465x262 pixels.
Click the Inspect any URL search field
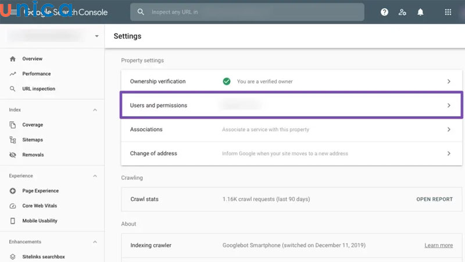[x=250, y=12]
